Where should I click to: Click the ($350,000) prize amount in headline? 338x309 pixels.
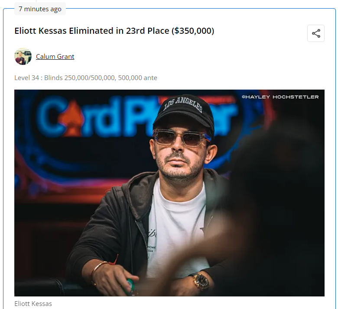[x=193, y=31]
